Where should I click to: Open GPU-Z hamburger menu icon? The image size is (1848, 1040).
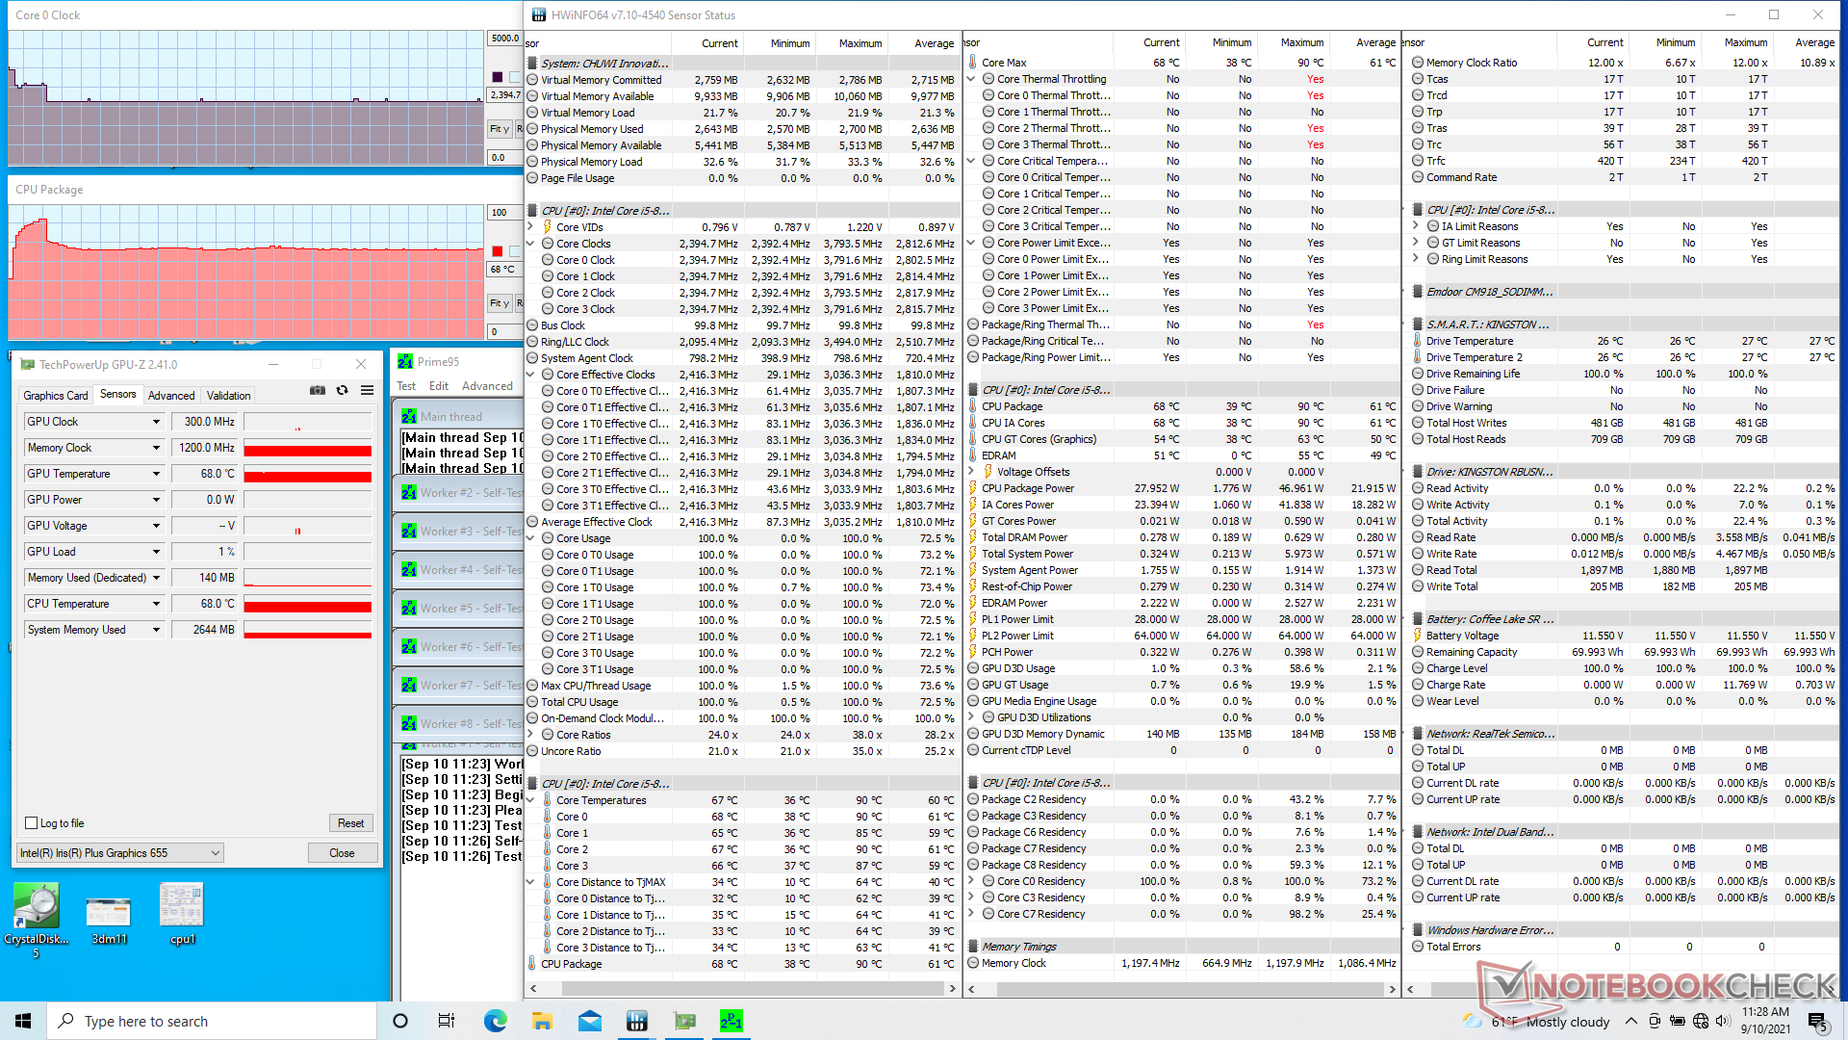coord(367,390)
